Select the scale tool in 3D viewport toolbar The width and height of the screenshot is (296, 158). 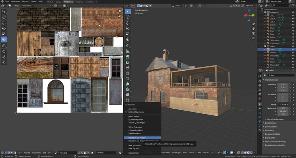click(x=127, y=34)
